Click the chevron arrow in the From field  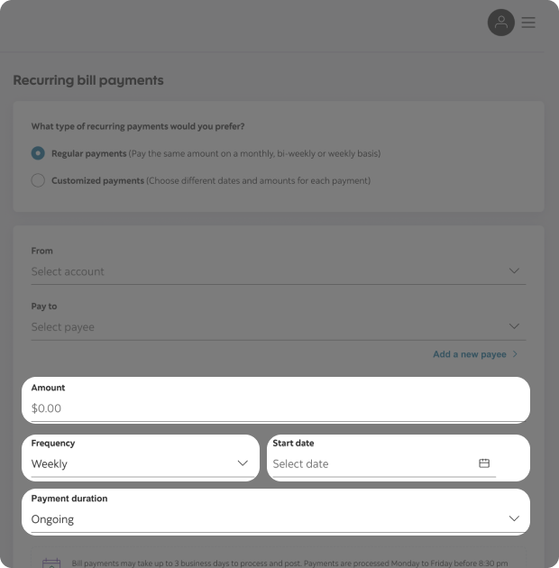[x=514, y=270]
